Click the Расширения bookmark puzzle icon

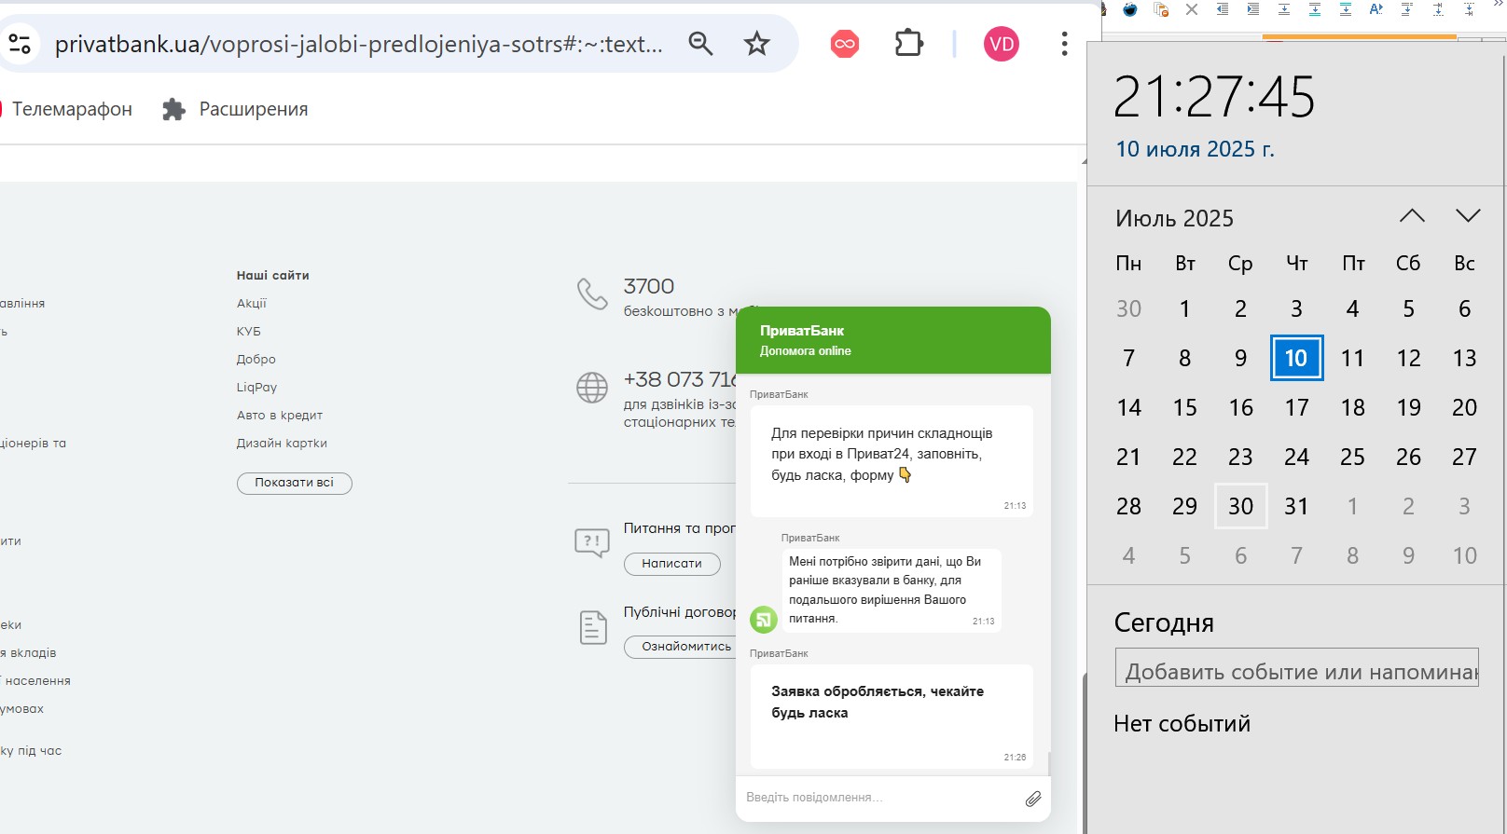click(173, 109)
